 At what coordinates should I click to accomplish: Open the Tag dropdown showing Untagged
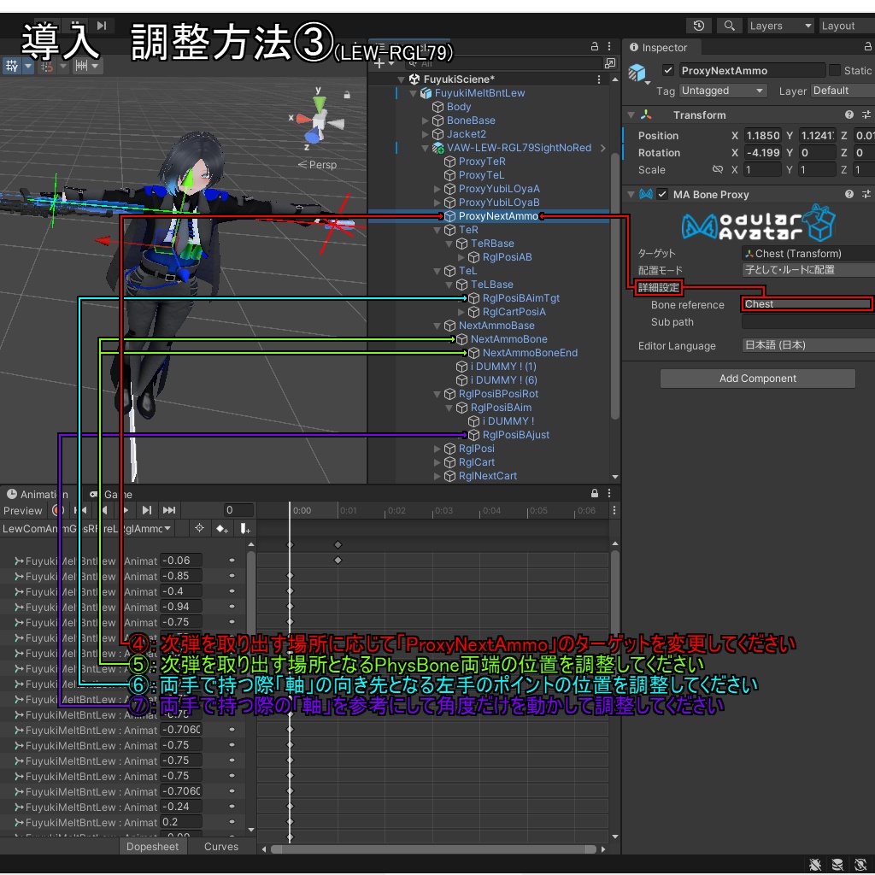tap(722, 90)
